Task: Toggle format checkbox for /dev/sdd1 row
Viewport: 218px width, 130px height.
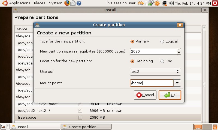Action: point(80,104)
